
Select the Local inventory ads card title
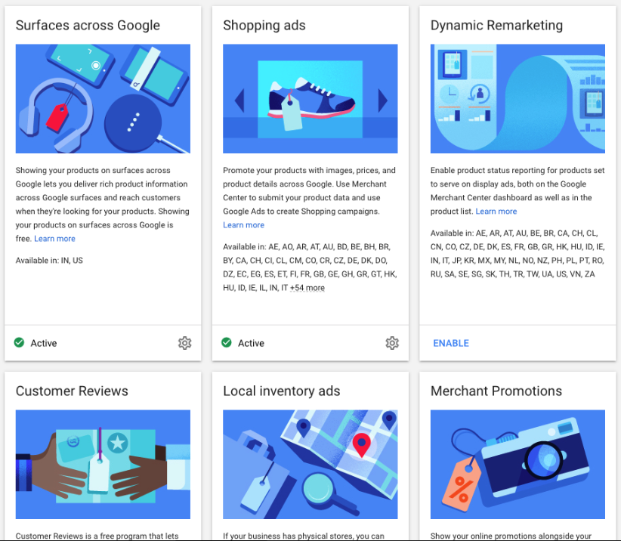pos(281,391)
